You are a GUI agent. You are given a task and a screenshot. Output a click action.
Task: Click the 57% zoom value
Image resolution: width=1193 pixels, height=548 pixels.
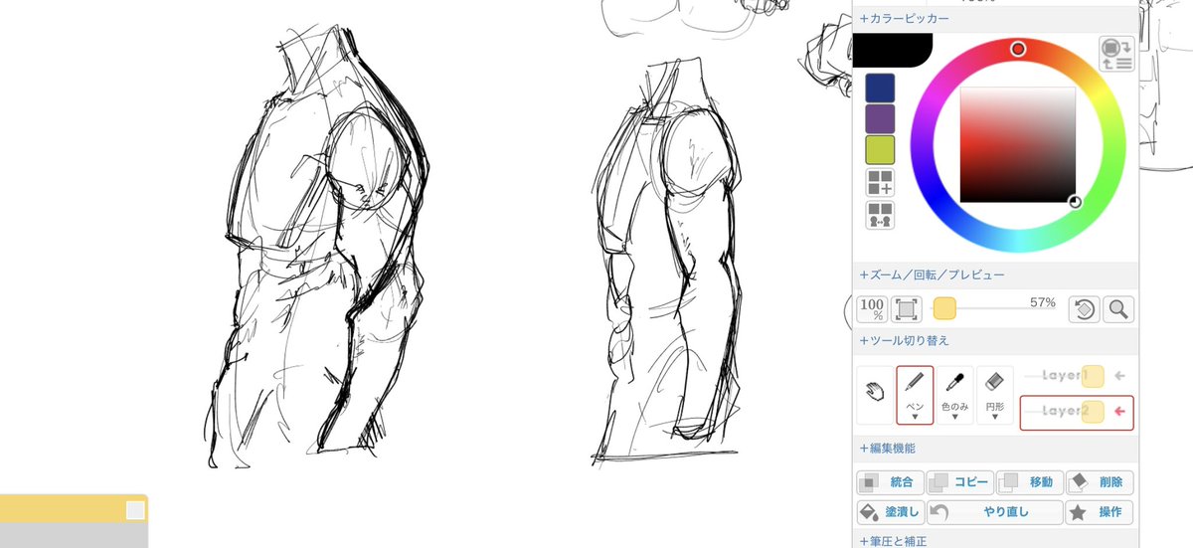coord(1043,302)
